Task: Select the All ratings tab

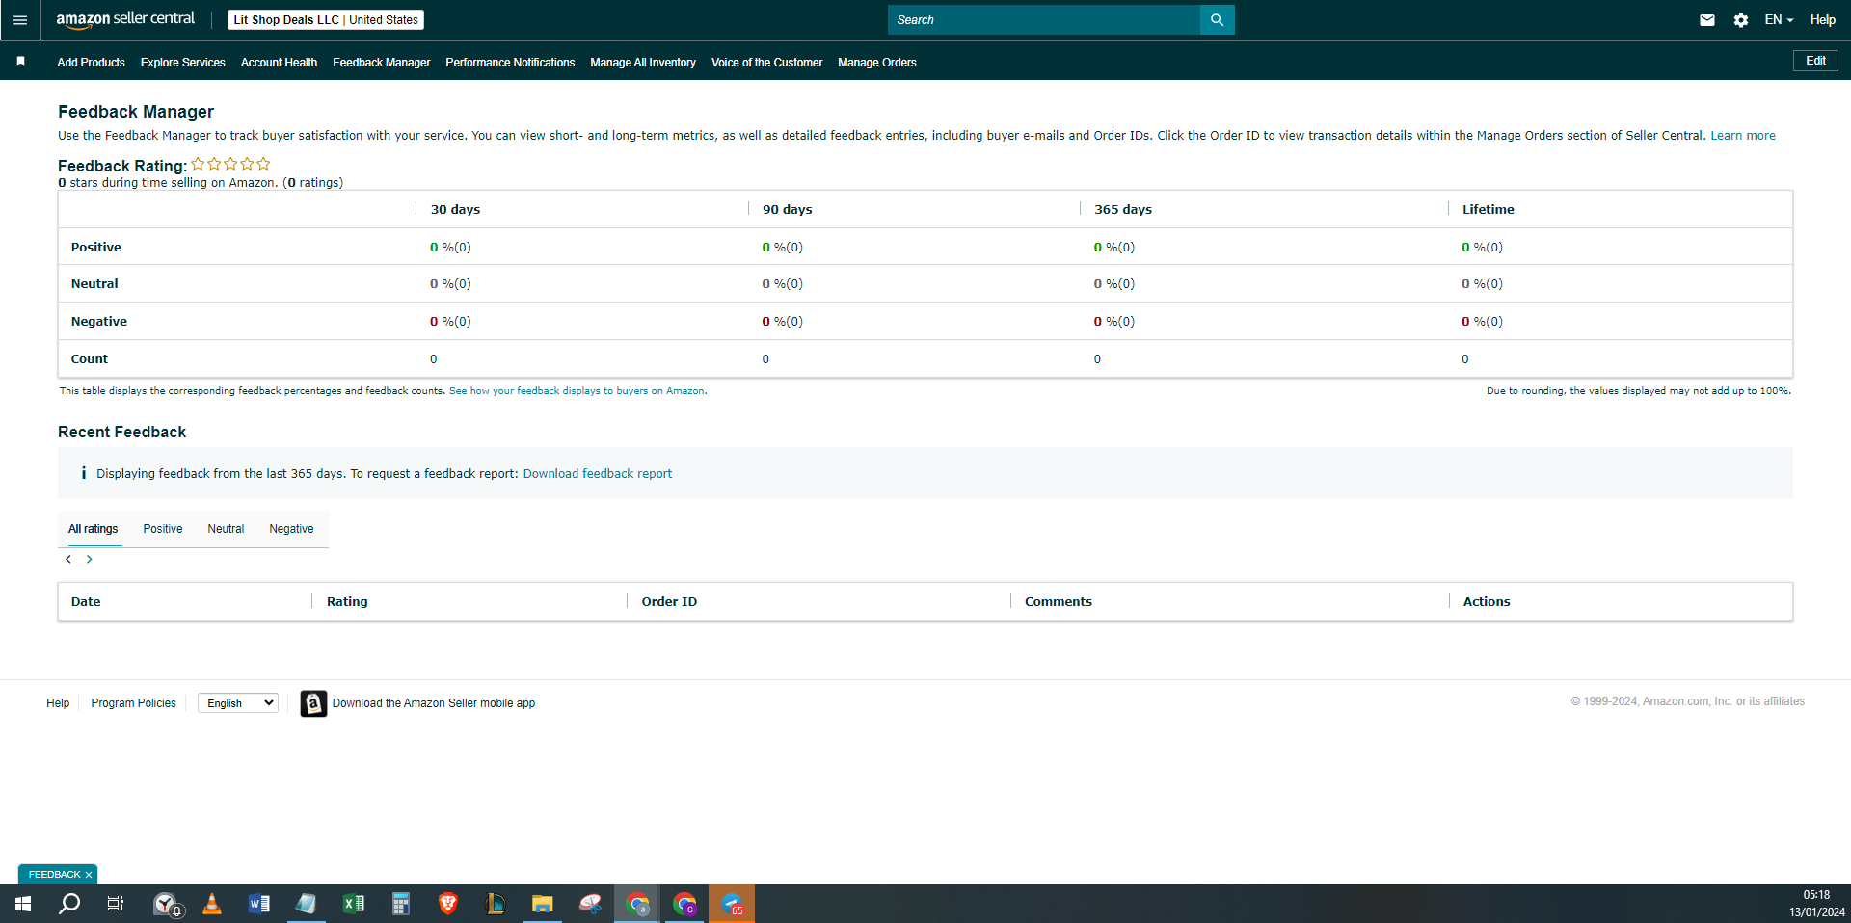Action: point(94,529)
